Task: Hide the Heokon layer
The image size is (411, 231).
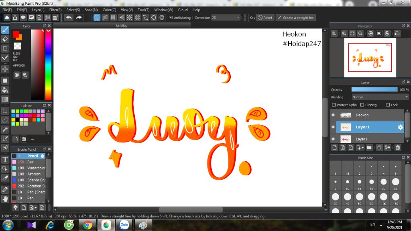Action: 333,115
